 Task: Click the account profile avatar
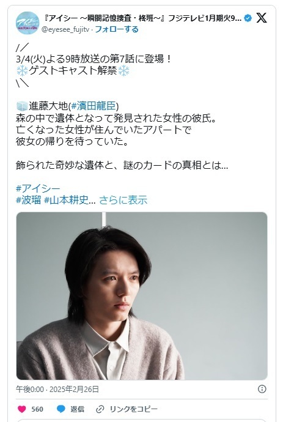(28, 23)
